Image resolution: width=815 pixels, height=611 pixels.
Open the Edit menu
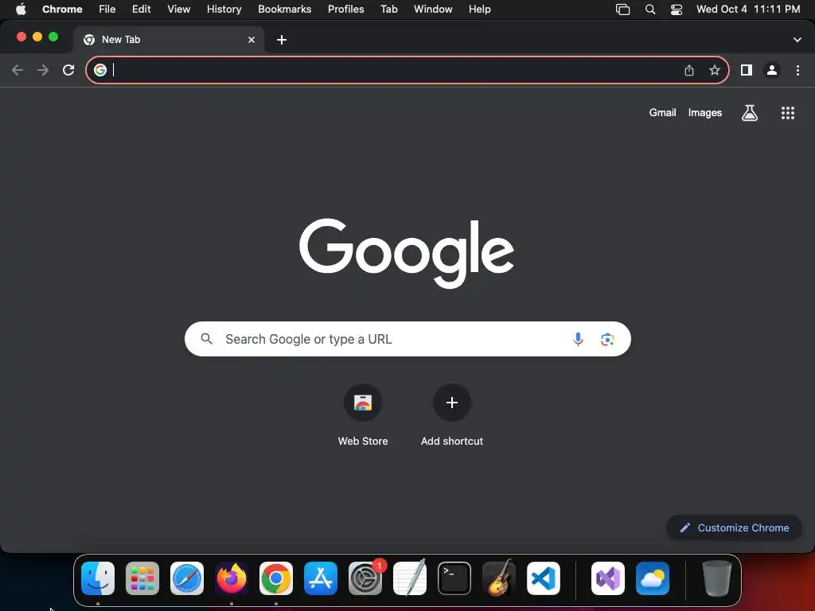(142, 10)
